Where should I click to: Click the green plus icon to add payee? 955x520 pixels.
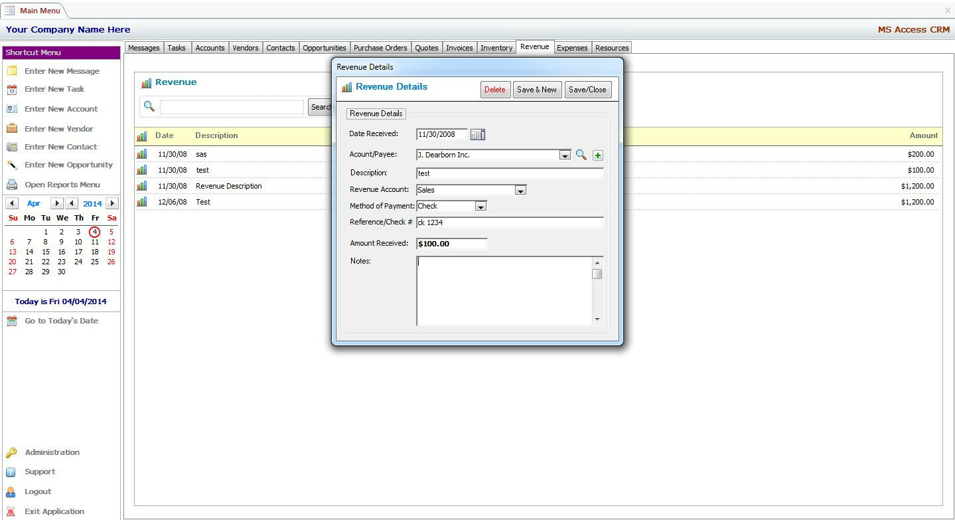point(598,155)
